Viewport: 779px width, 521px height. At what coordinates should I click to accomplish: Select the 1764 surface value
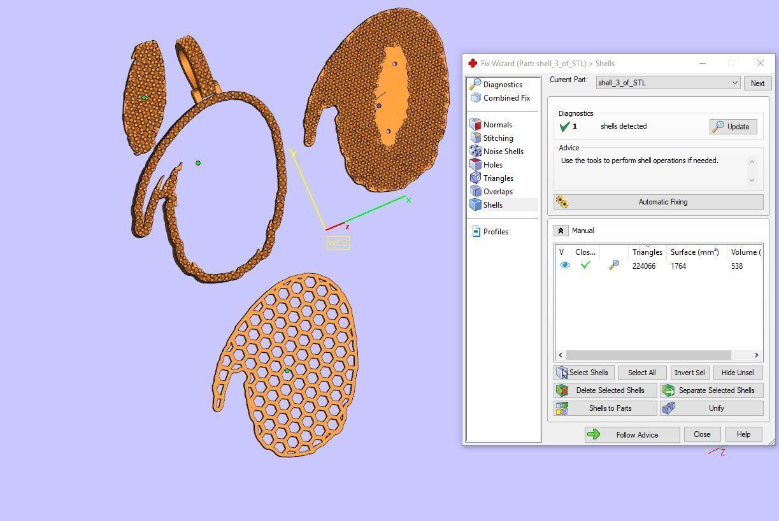click(678, 266)
